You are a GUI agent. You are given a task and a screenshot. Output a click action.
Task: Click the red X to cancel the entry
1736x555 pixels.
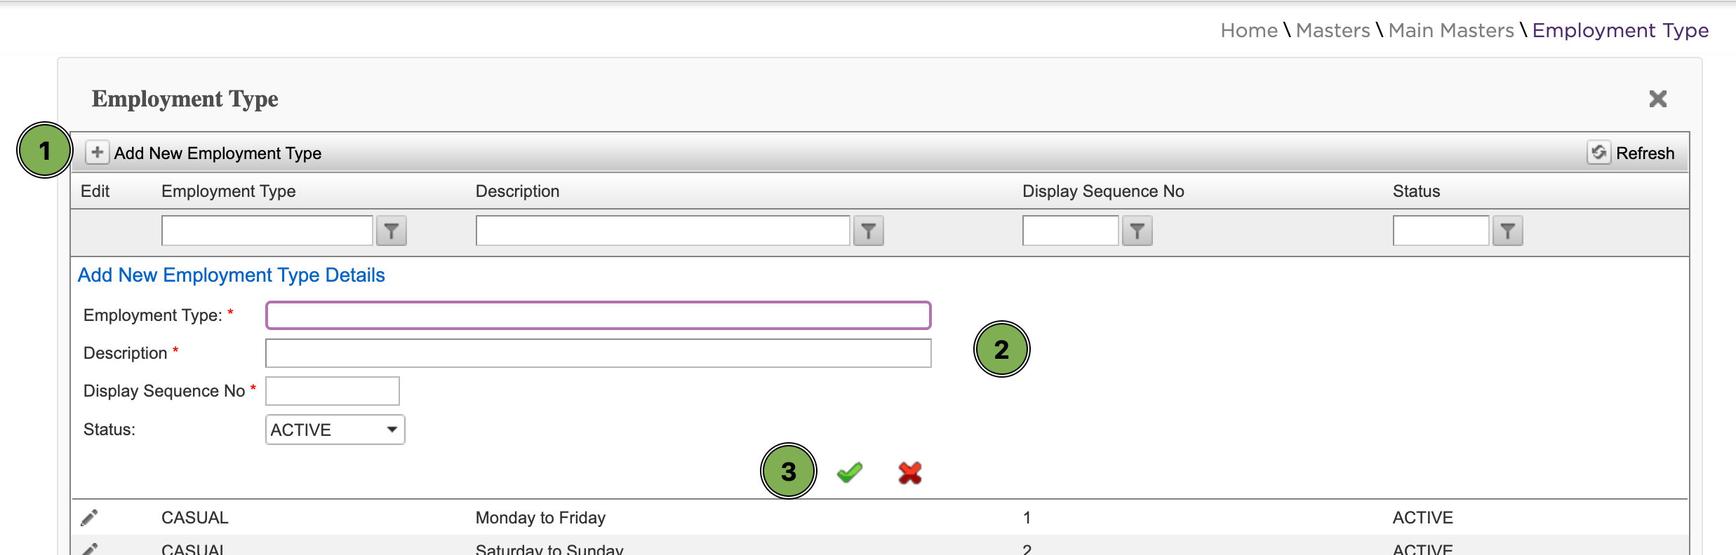pos(909,473)
